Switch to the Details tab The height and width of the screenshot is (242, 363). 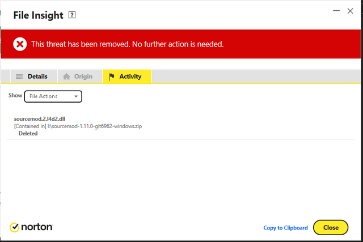tap(34, 77)
